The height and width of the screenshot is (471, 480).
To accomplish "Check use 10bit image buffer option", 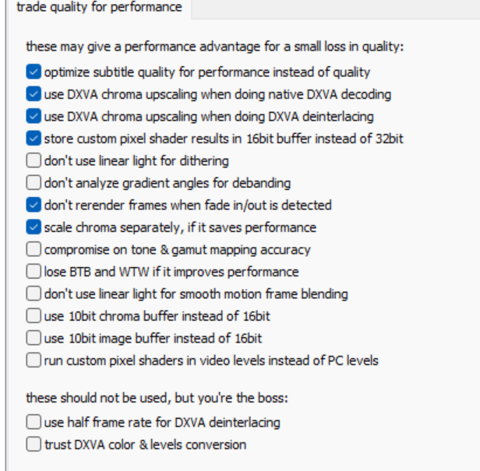I will [x=34, y=339].
